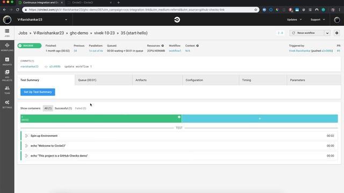Switch to the Artifacts tab
The height and width of the screenshot is (193, 344).
(x=157, y=80)
